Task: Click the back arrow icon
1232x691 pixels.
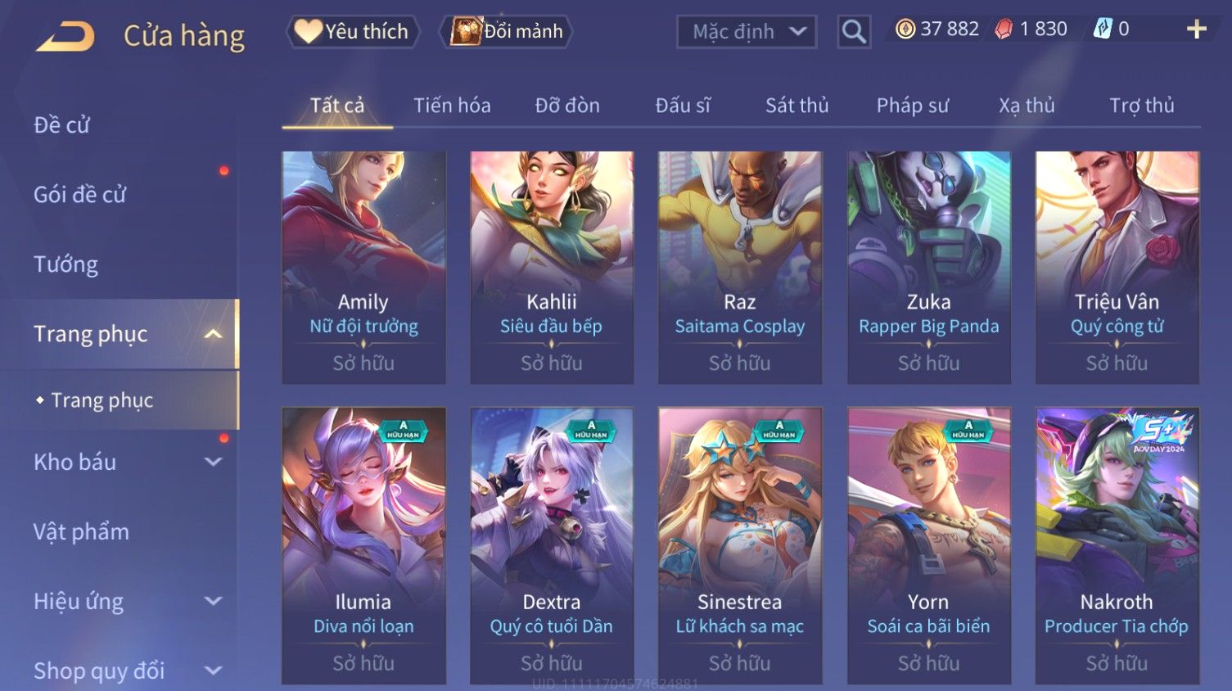Action: (65, 36)
